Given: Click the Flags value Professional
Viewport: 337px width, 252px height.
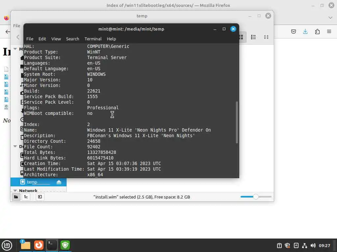Looking at the screenshot, I should pos(103,108).
